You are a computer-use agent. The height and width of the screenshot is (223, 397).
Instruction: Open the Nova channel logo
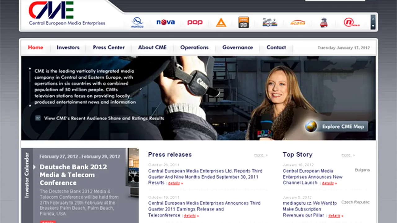165,22
